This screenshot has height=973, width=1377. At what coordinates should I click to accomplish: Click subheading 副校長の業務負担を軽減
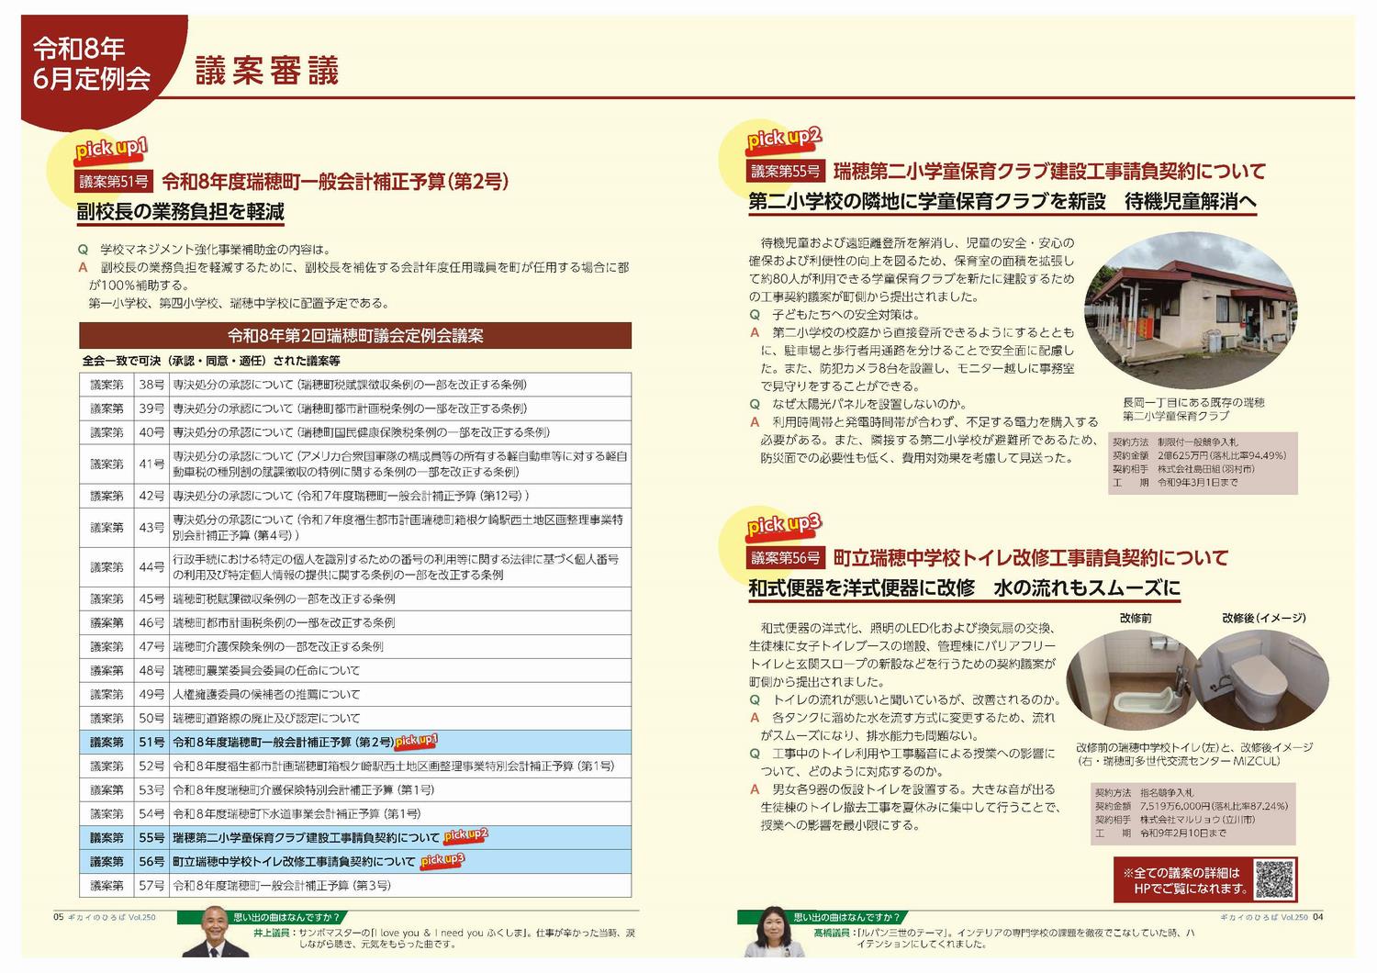[181, 212]
